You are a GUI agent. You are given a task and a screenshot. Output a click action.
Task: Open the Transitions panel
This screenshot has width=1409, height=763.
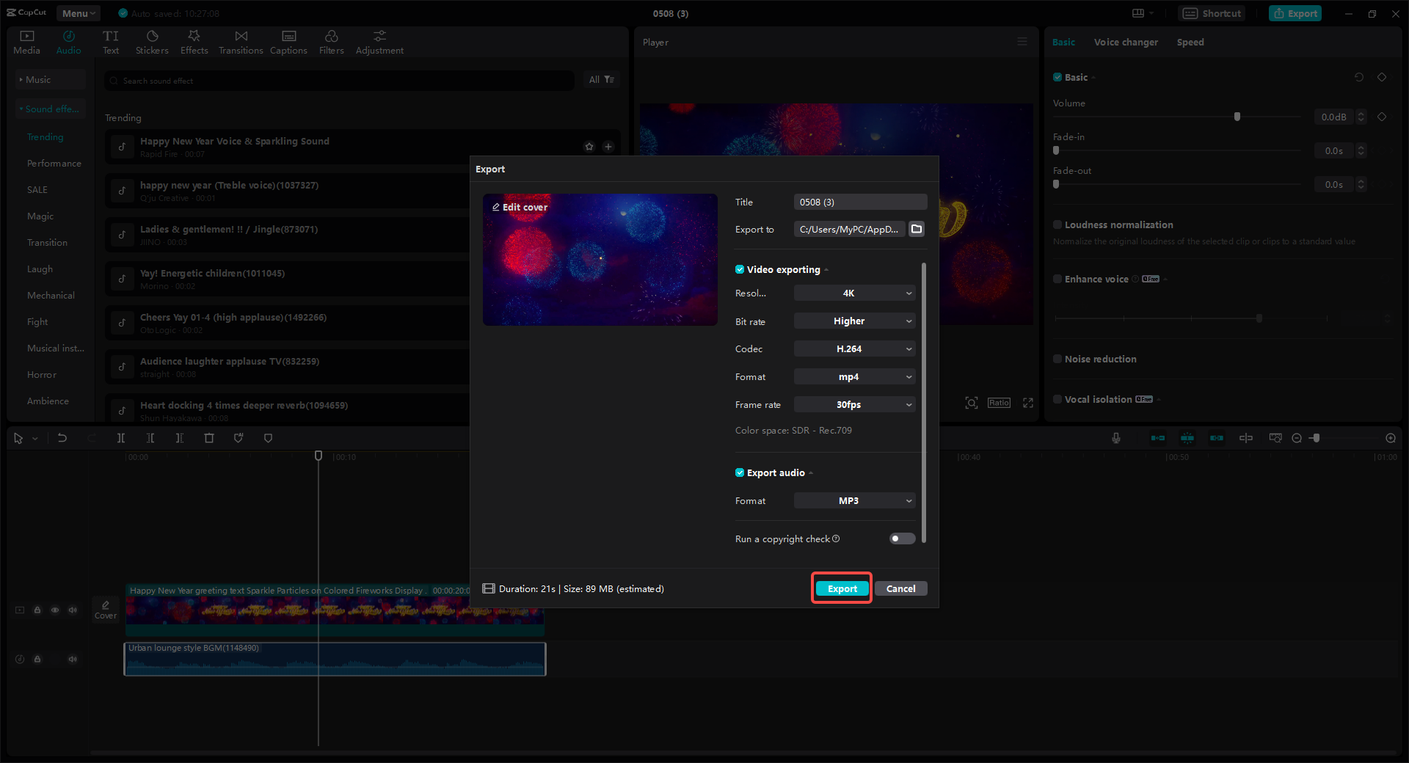point(241,40)
